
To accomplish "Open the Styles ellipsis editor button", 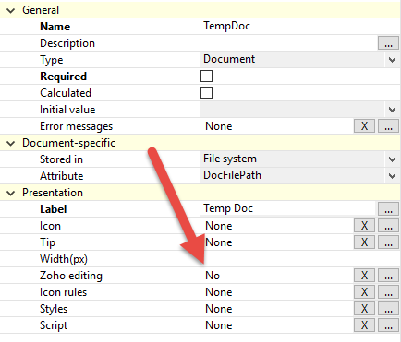I will pos(388,309).
